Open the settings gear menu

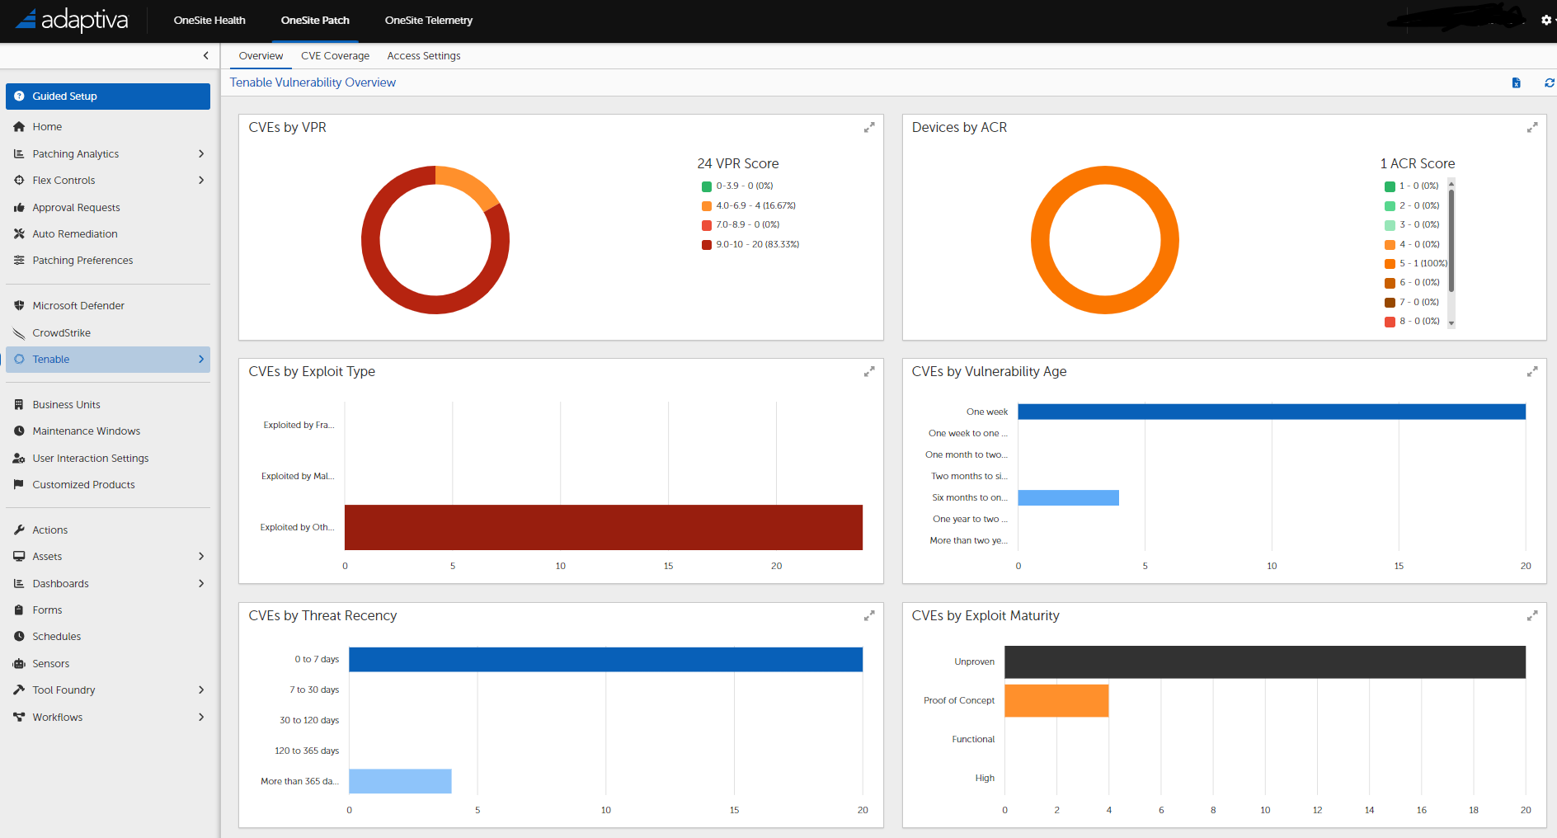(x=1546, y=21)
